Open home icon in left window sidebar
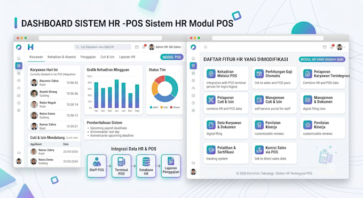Viewport: 363px width, 198px height. point(19,58)
